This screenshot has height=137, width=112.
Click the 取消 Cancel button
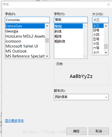(x=99, y=131)
